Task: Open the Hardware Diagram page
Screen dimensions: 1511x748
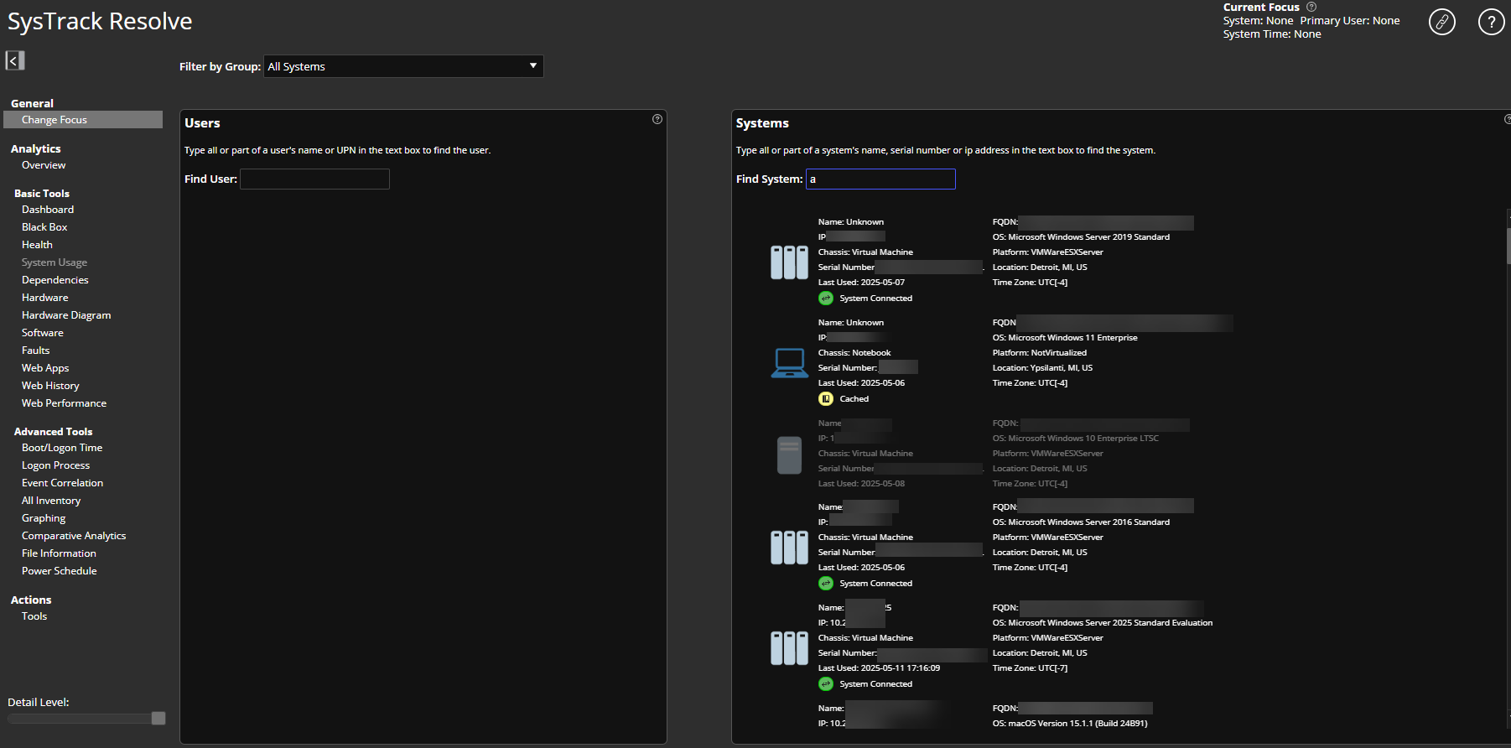Action: 66,315
